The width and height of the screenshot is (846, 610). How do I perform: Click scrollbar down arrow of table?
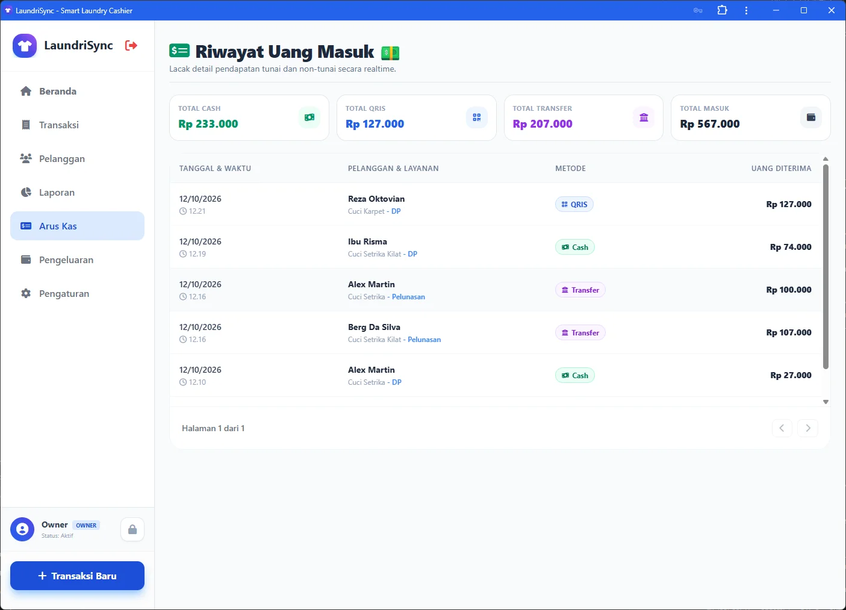(x=826, y=402)
